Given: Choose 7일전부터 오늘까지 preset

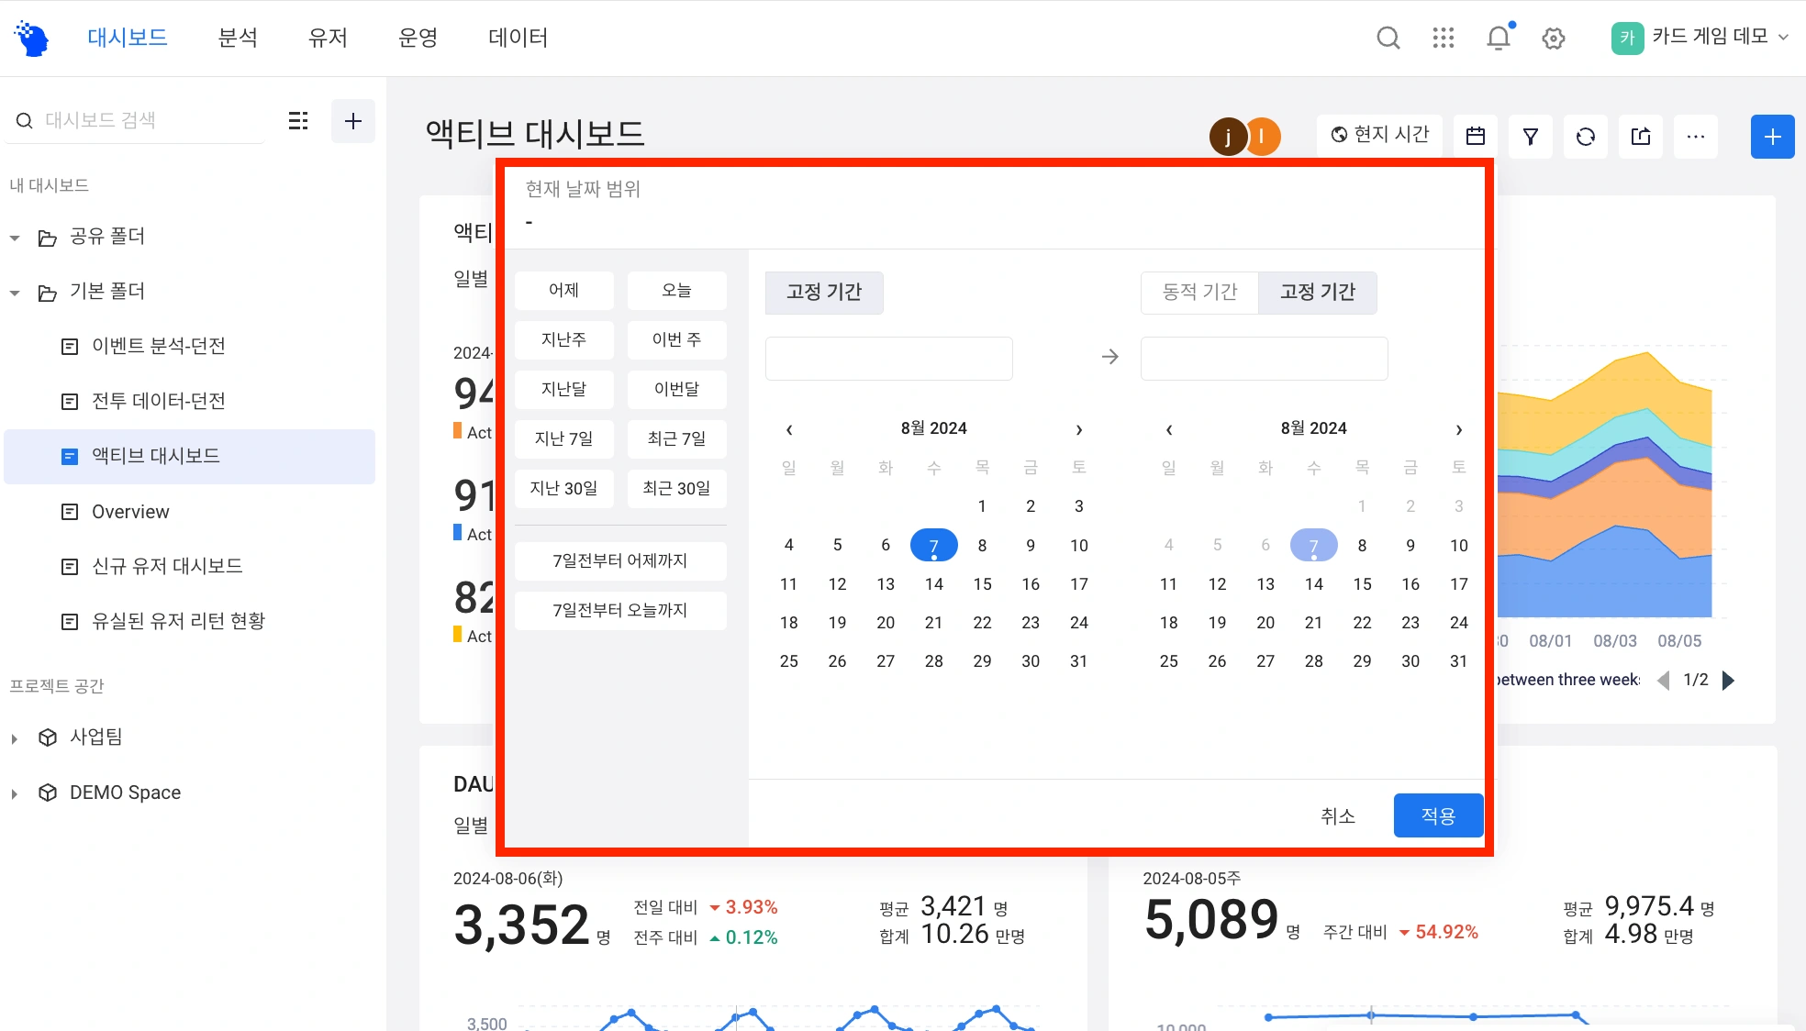Looking at the screenshot, I should tap(620, 611).
